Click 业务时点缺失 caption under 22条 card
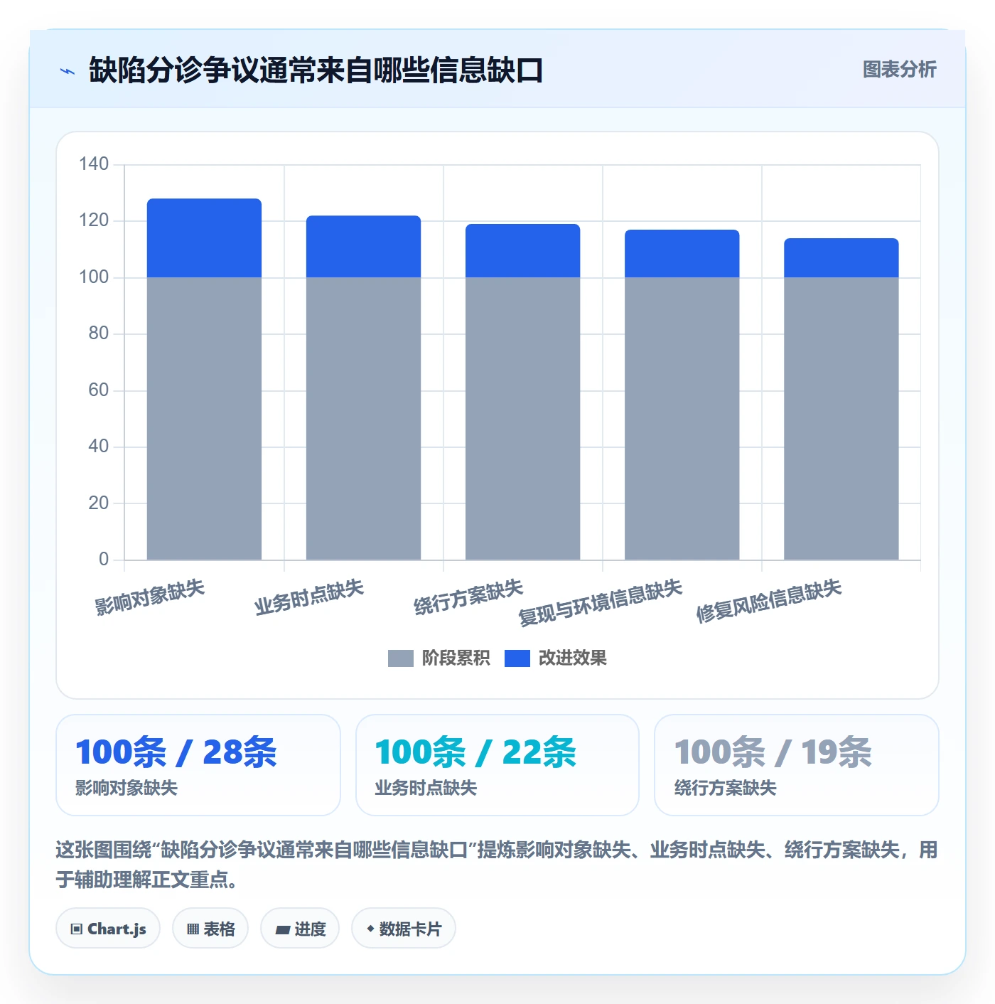The height and width of the screenshot is (1004, 995). [x=426, y=788]
